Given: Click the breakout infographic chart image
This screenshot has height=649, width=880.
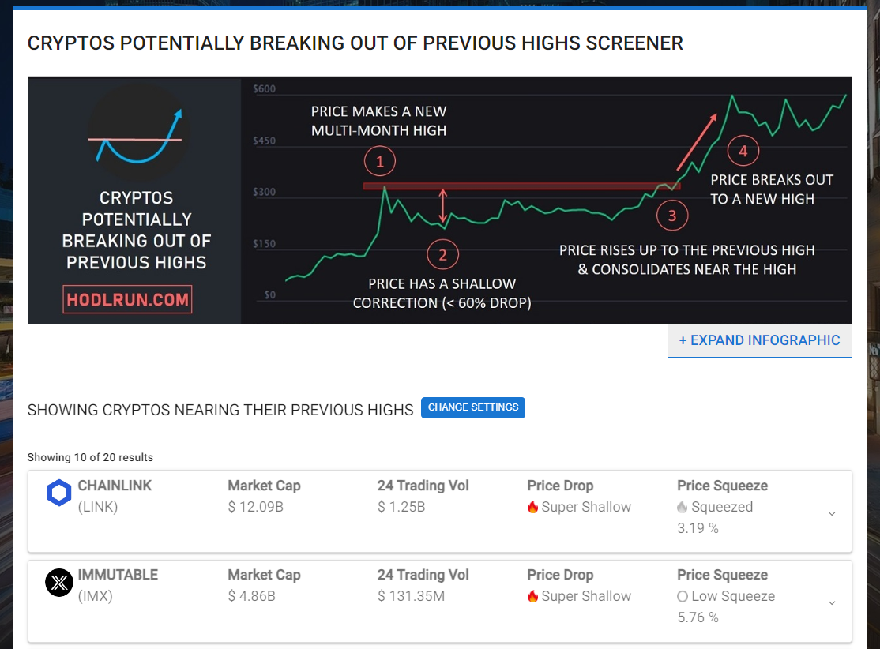Looking at the screenshot, I should tap(439, 201).
